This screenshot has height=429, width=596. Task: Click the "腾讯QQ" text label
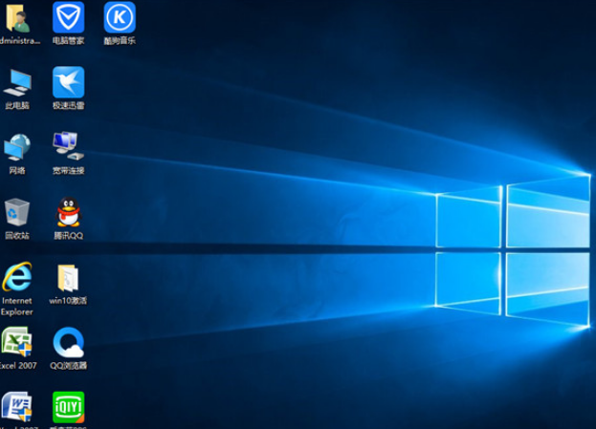68,235
